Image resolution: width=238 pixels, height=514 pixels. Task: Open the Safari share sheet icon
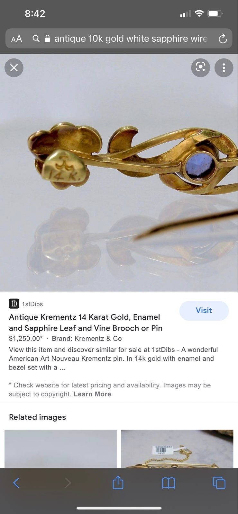[118, 482]
